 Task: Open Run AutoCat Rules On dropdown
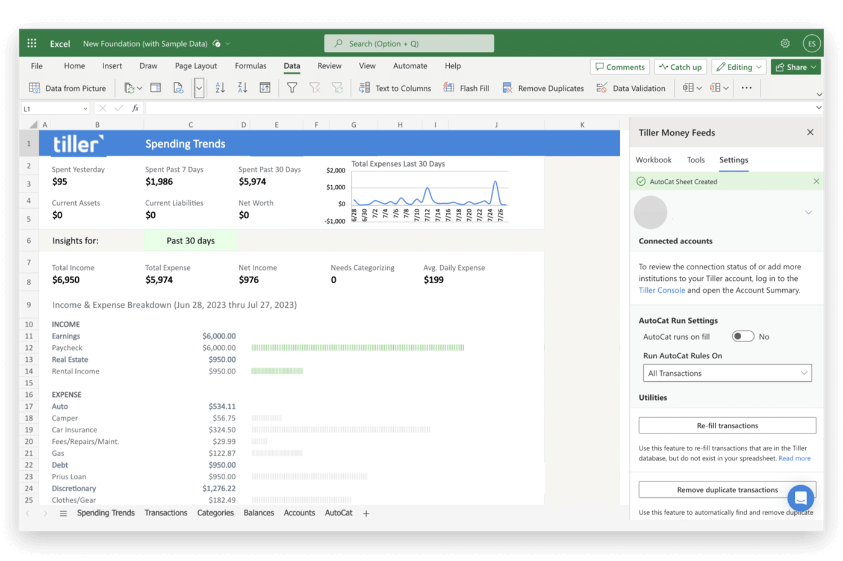[727, 373]
